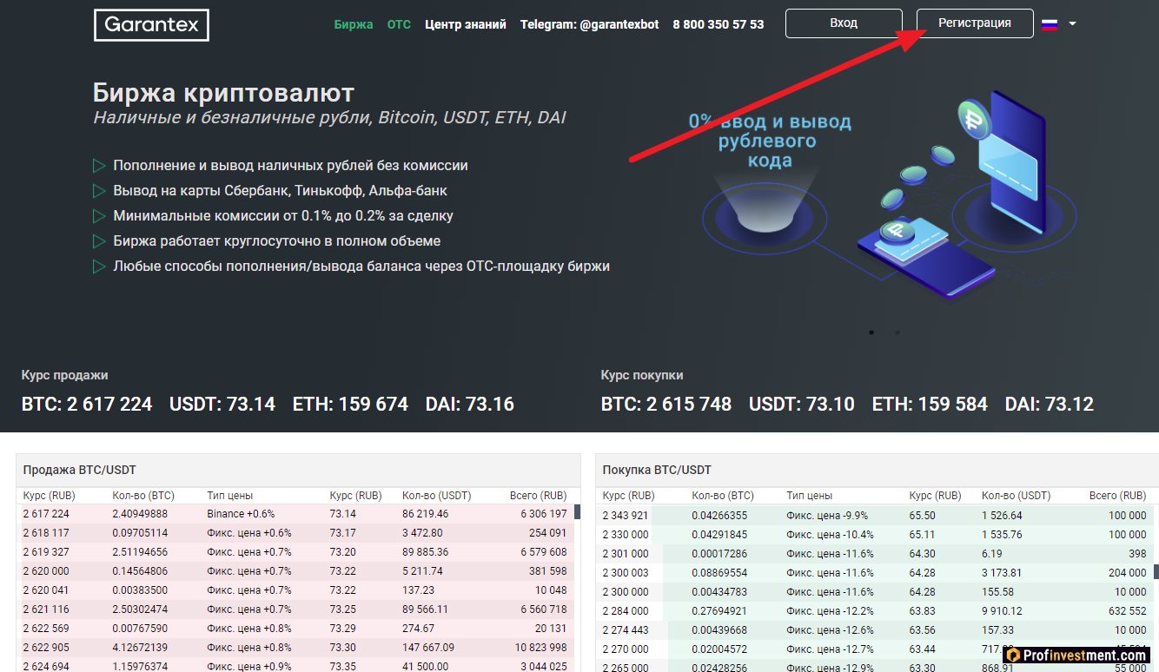1159x672 pixels.
Task: Click sell USDT quantity 147 667.09
Action: 428,648
